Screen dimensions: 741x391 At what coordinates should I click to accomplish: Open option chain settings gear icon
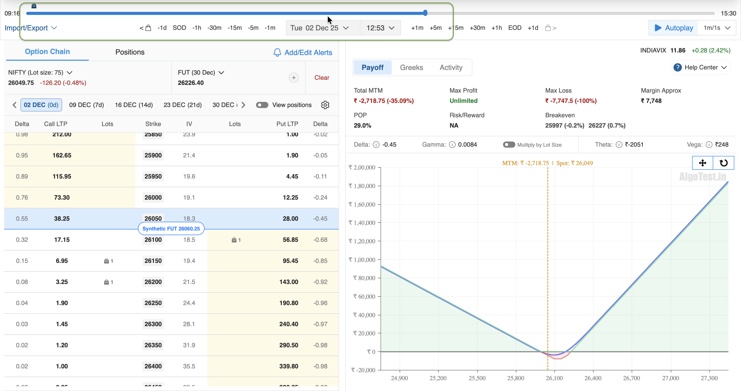point(325,105)
